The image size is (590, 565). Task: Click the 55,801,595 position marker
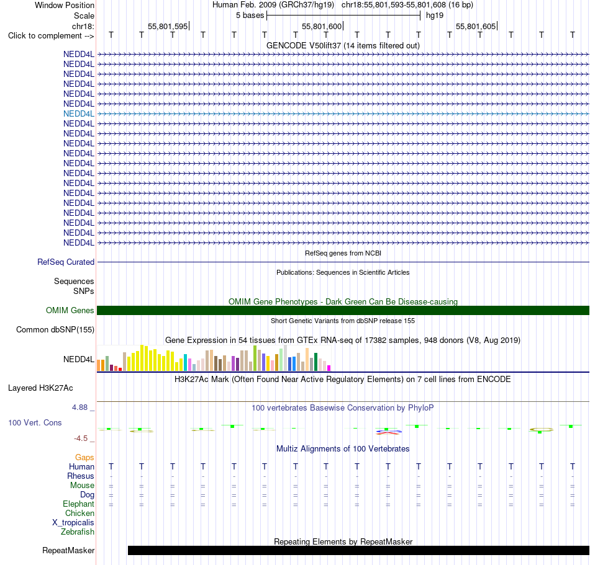168,26
